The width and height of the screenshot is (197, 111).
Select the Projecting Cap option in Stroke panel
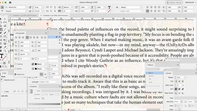[183, 81]
